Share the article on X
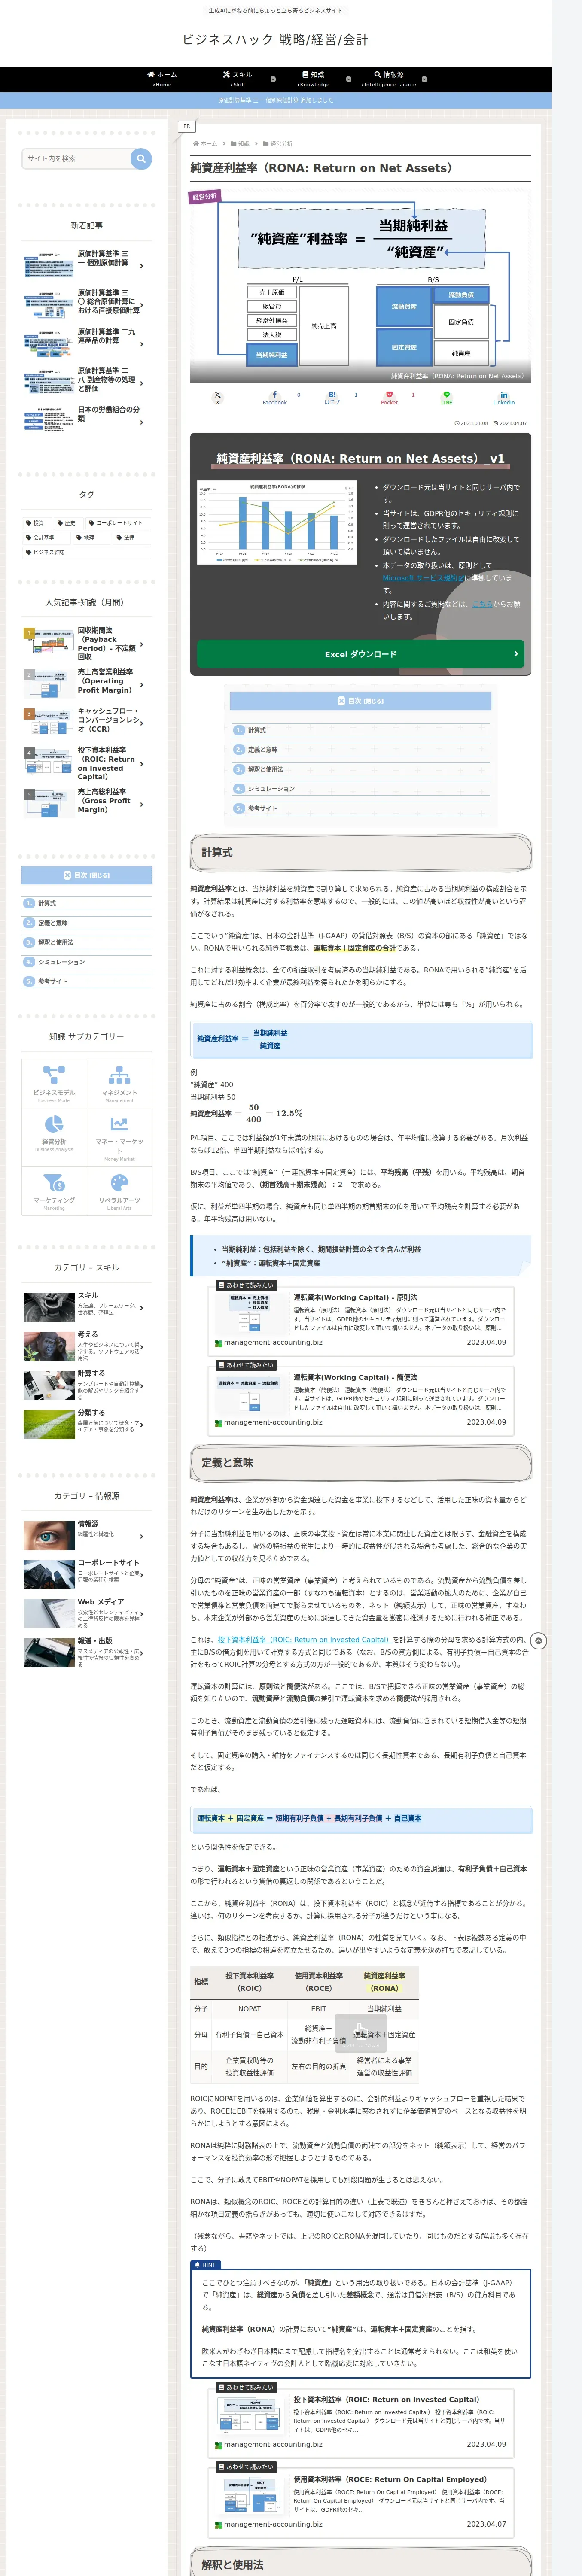 click(x=217, y=397)
